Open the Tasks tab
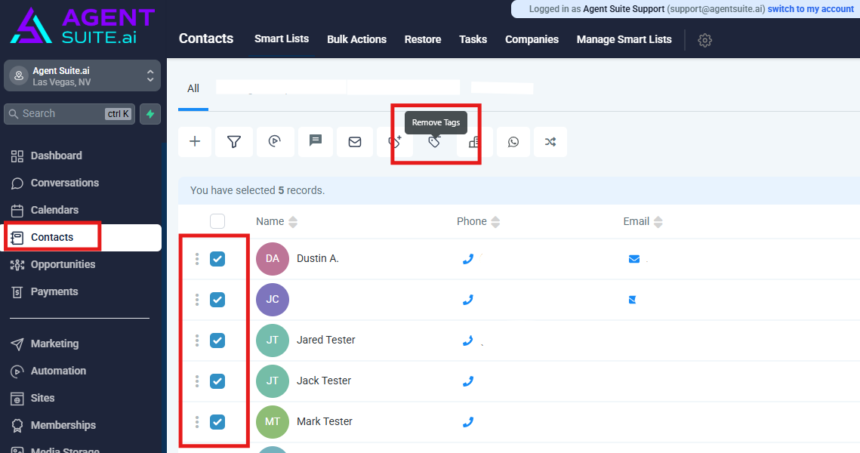Viewport: 860px width, 453px height. coord(473,39)
